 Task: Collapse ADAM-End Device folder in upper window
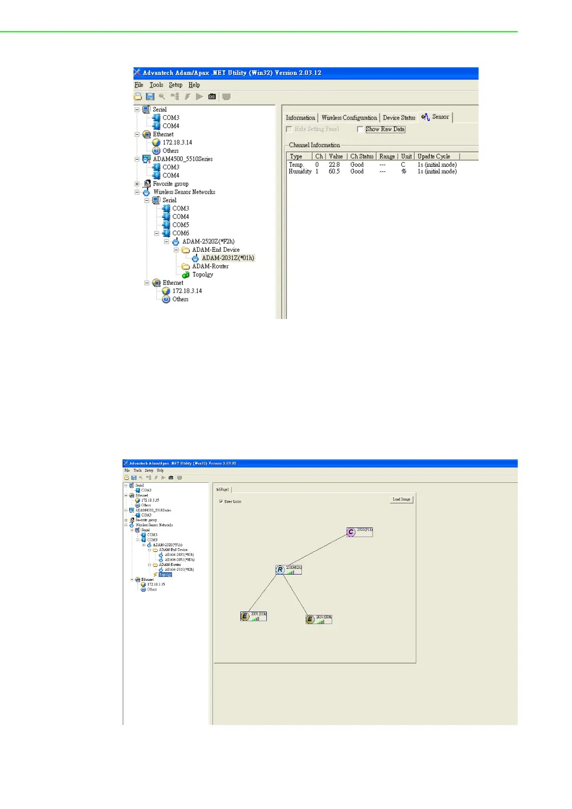pos(176,250)
